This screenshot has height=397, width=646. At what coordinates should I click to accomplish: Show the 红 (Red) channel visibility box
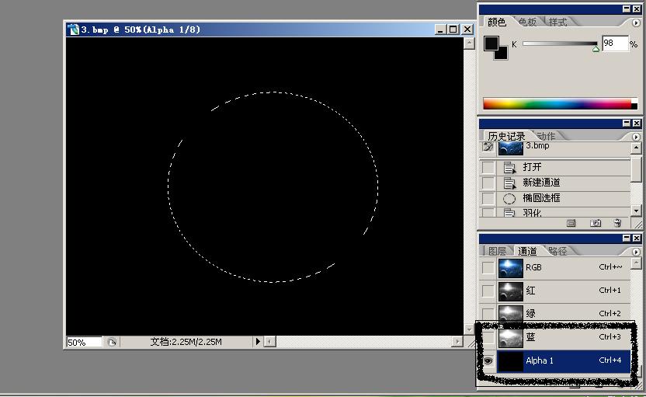488,291
